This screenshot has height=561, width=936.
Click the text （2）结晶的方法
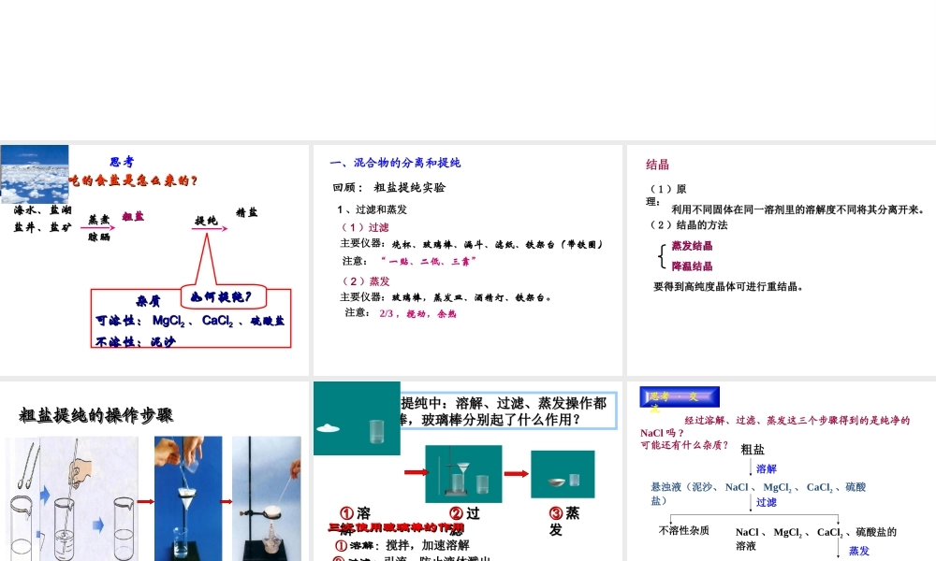tap(688, 224)
